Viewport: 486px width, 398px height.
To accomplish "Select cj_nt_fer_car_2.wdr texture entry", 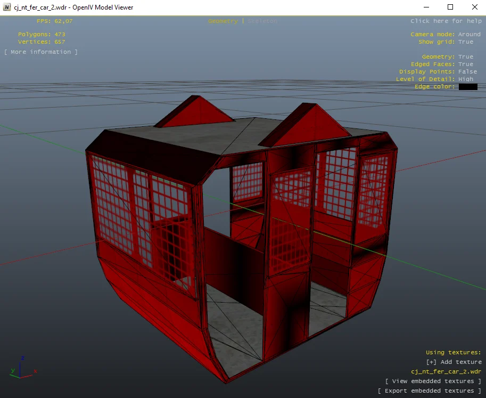I will pos(446,372).
